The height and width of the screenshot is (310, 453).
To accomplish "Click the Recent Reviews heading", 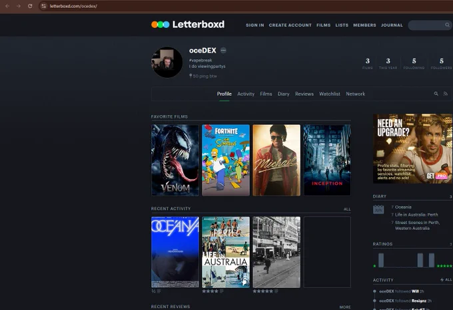I will (x=171, y=307).
